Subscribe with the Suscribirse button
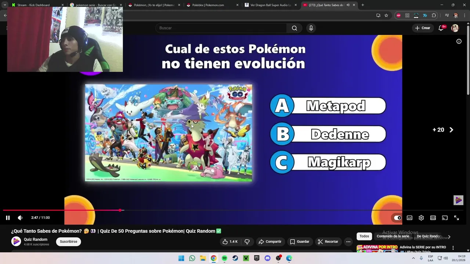This screenshot has width=470, height=264. [x=68, y=242]
